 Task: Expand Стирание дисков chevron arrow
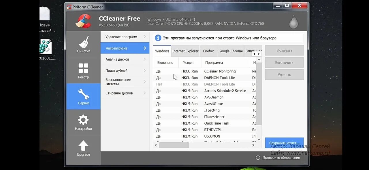(x=145, y=93)
